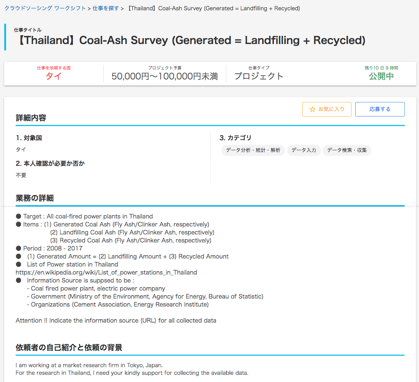Click the Coal-Ash Survey job title heading
419x382 pixels.
pos(192,40)
